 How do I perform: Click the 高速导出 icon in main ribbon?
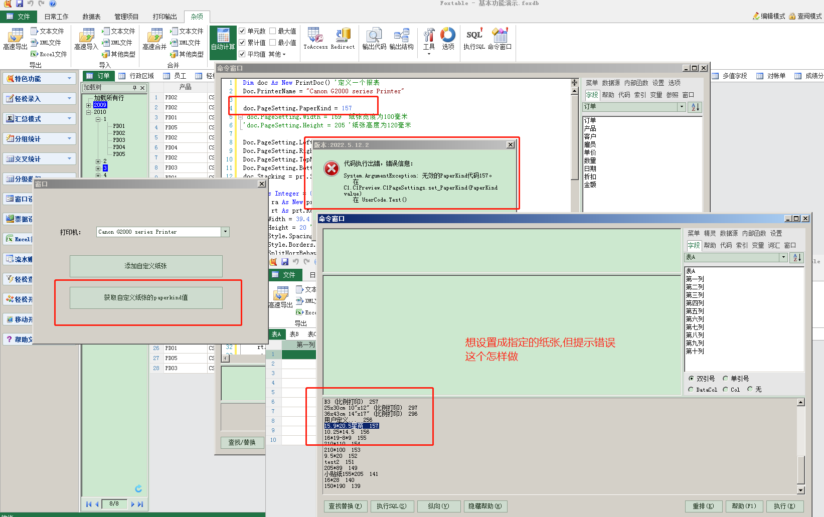coord(15,39)
